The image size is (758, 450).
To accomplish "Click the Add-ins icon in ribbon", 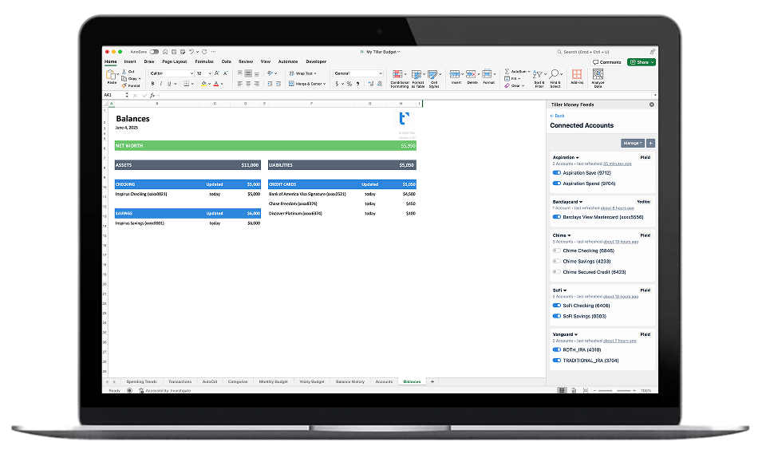I will pos(577,76).
